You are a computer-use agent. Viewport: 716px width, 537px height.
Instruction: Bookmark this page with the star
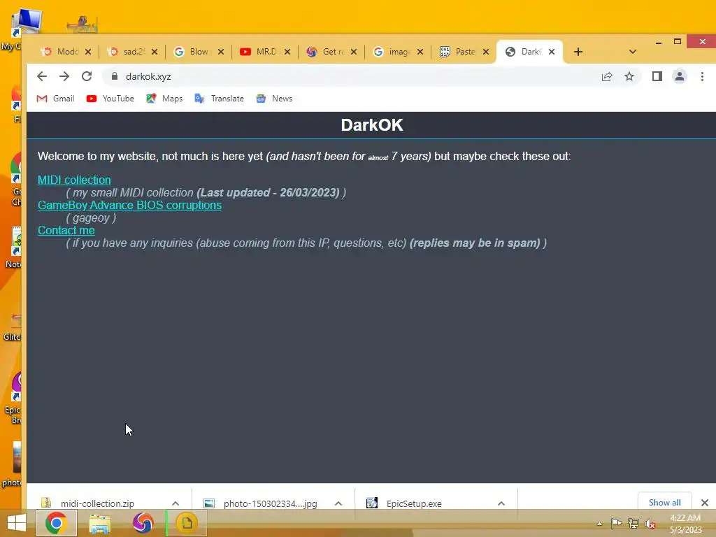629,76
